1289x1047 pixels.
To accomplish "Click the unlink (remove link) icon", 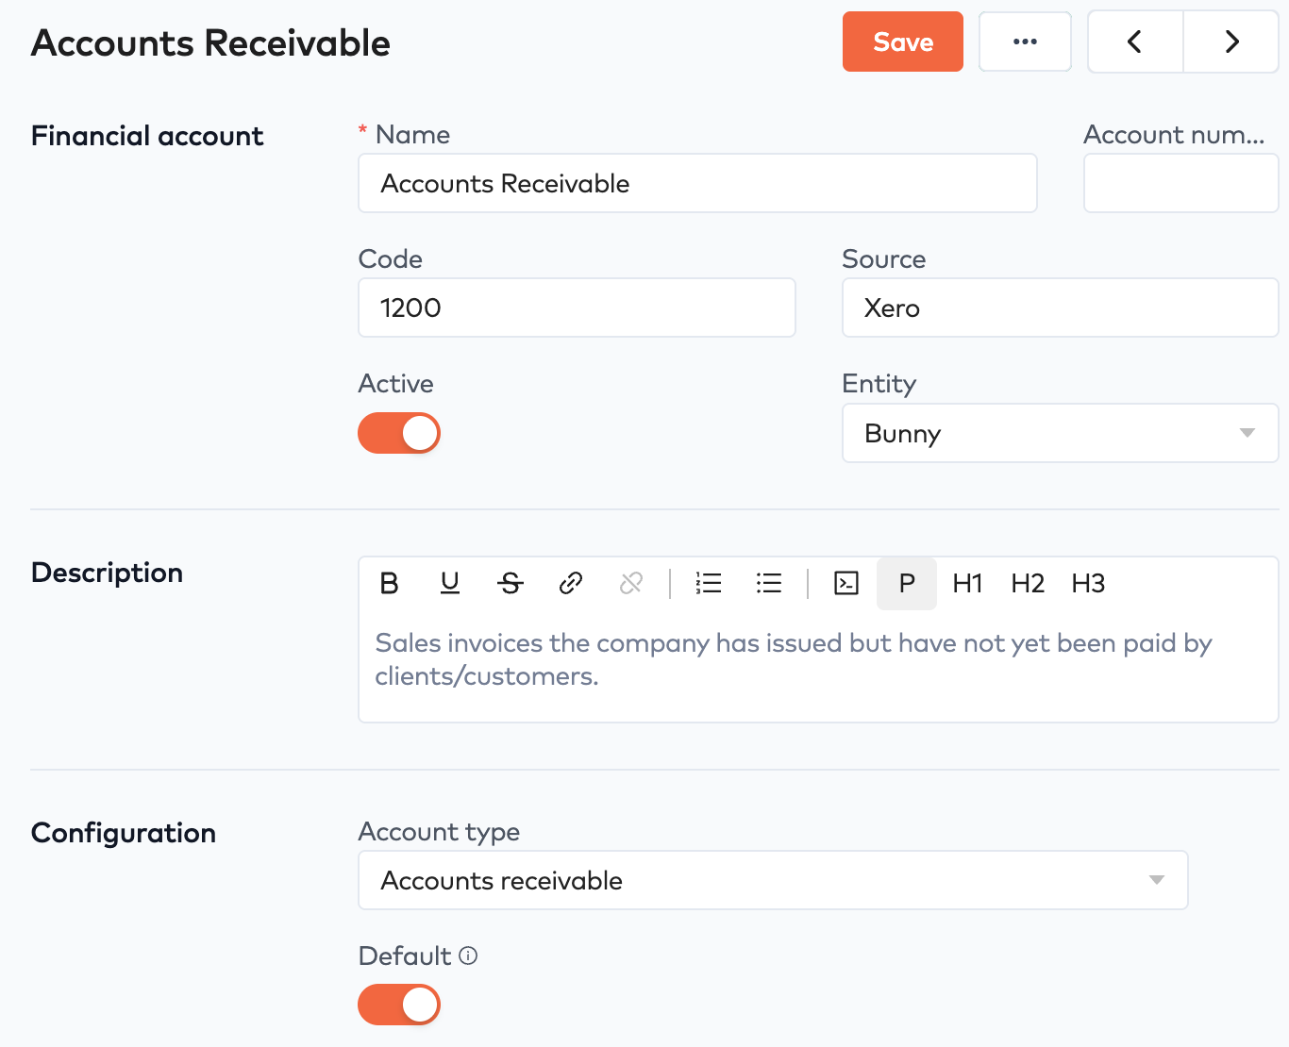I will (x=631, y=584).
